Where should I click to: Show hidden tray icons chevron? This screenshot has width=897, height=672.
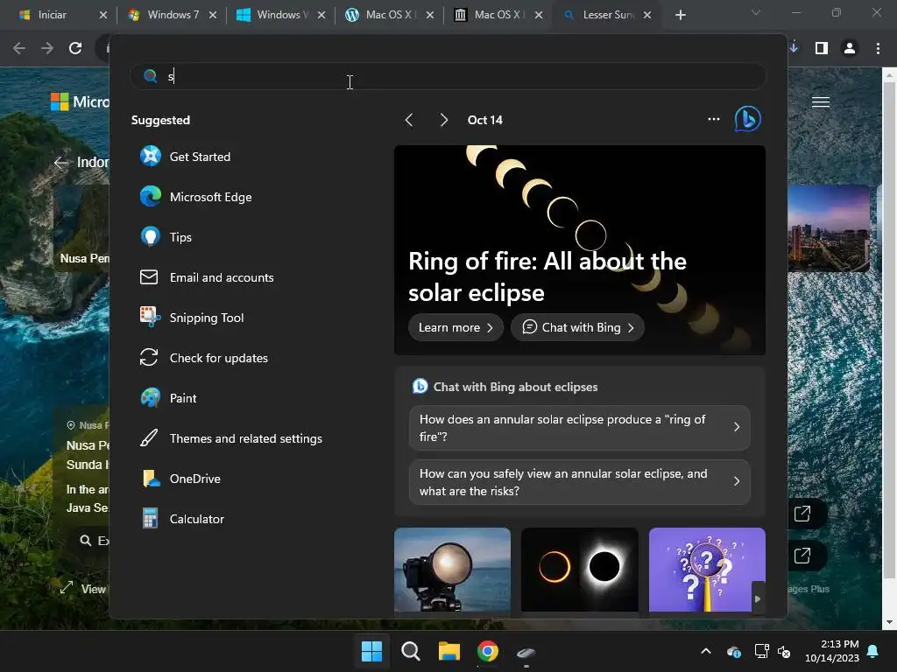[706, 651]
